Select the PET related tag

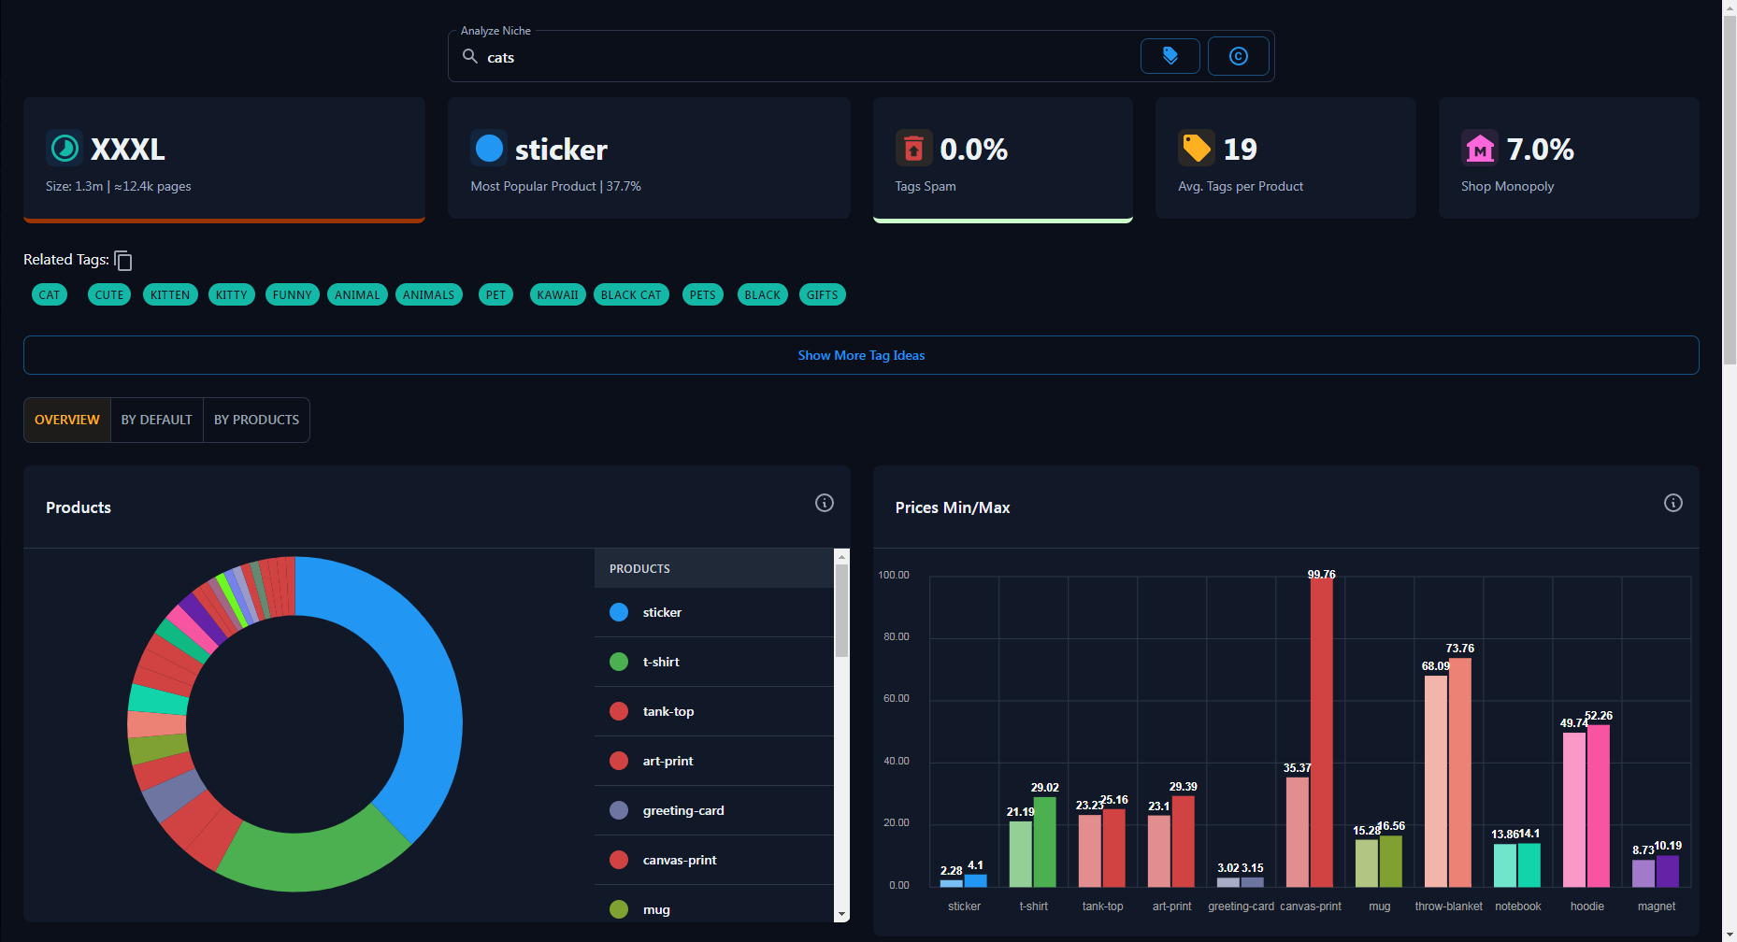coord(495,295)
